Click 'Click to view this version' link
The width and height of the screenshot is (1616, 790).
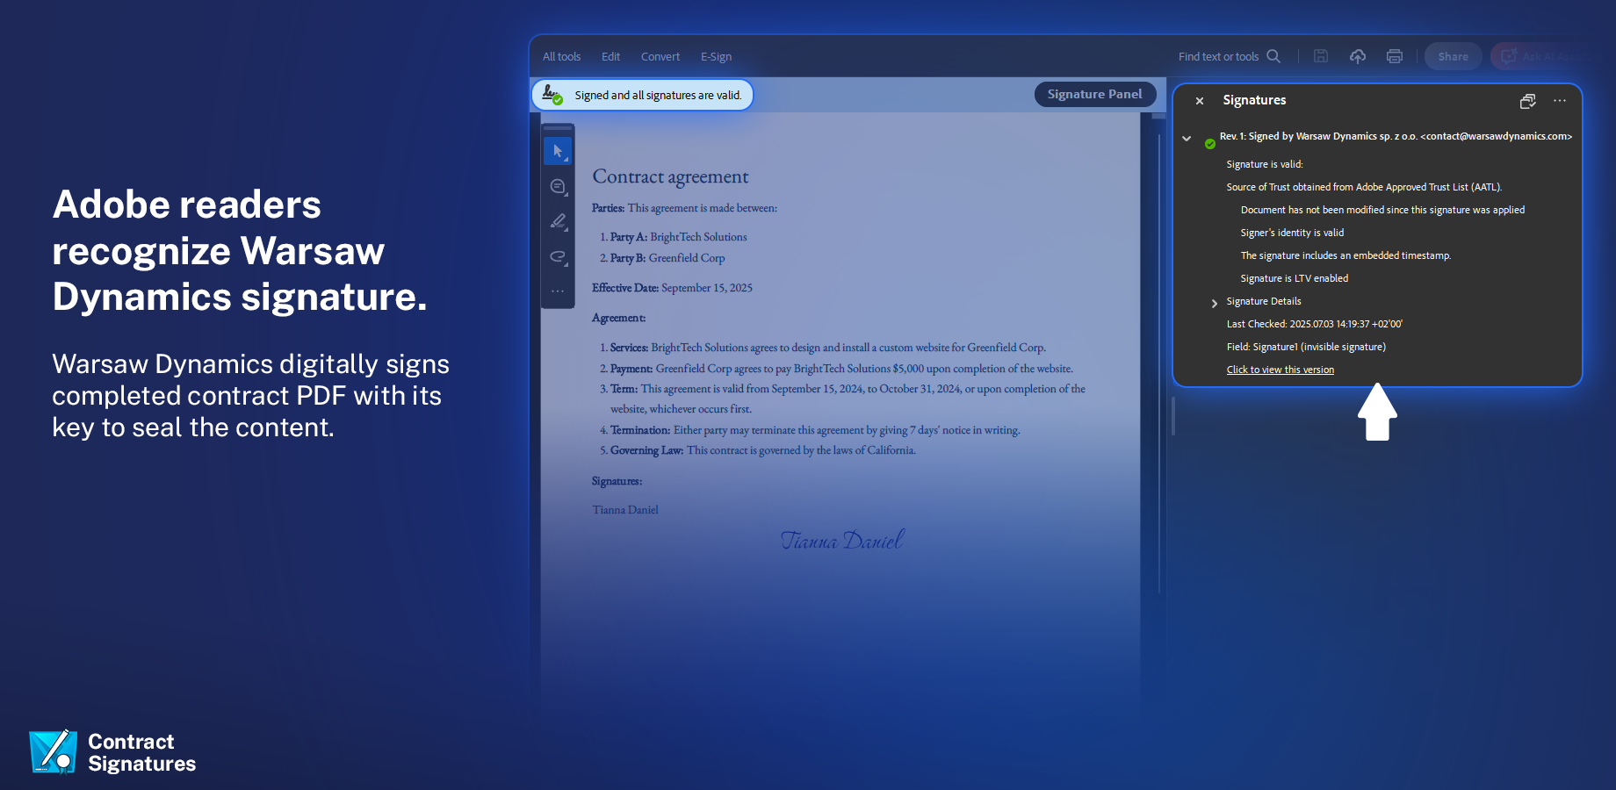tap(1280, 370)
